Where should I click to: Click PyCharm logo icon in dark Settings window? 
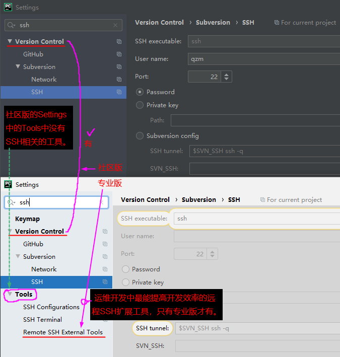tap(8, 7)
